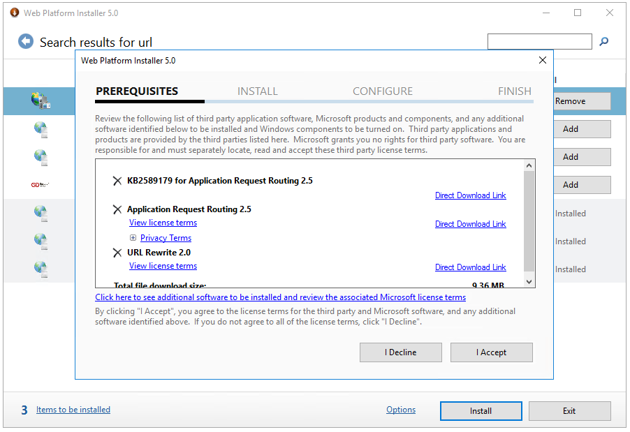
Task: Click the Web Platform Installer title bar icon
Action: coord(15,13)
